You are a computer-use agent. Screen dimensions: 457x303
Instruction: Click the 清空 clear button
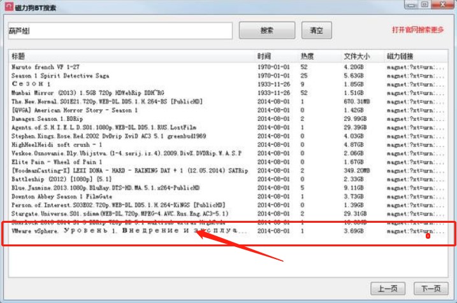(316, 31)
